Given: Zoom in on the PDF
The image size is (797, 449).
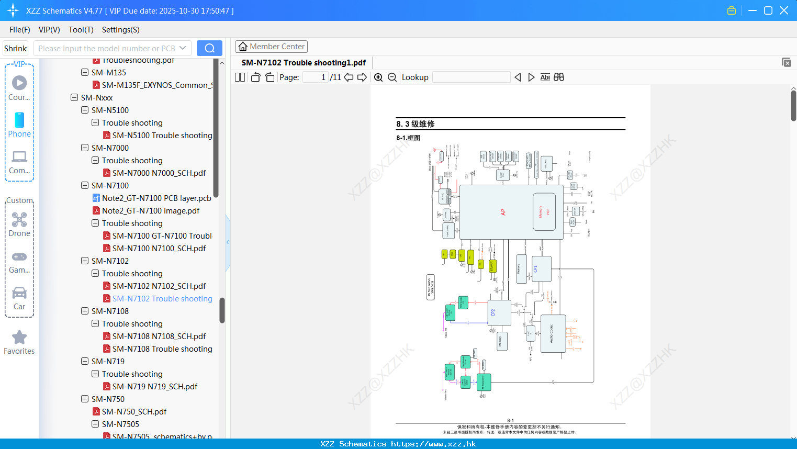Looking at the screenshot, I should pos(378,77).
